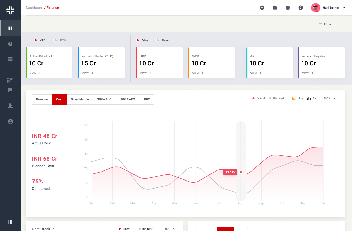The image size is (352, 231).
Task: Open the apps grid icon at sidebar bottom
Action: (x=10, y=222)
